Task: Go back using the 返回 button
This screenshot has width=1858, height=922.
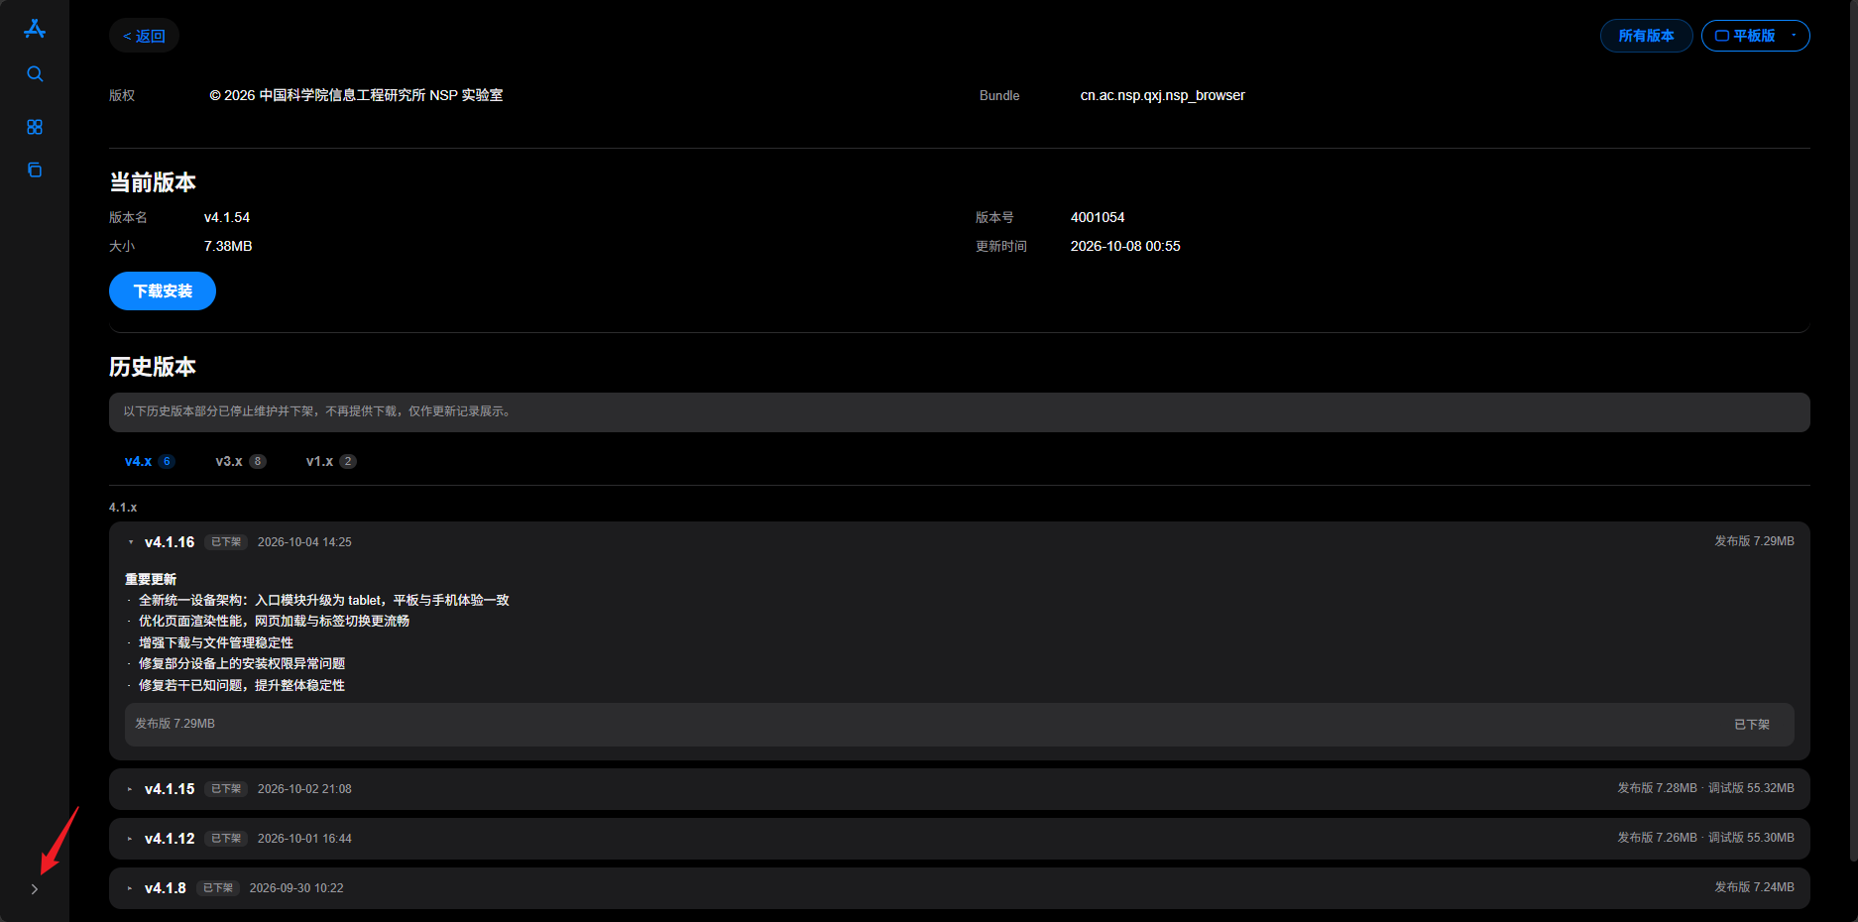Action: (144, 36)
